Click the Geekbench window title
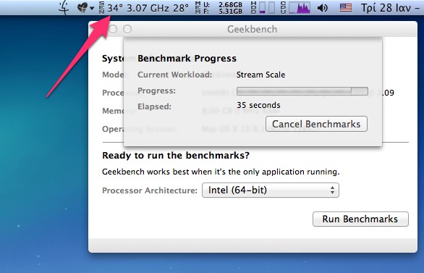 click(x=252, y=29)
